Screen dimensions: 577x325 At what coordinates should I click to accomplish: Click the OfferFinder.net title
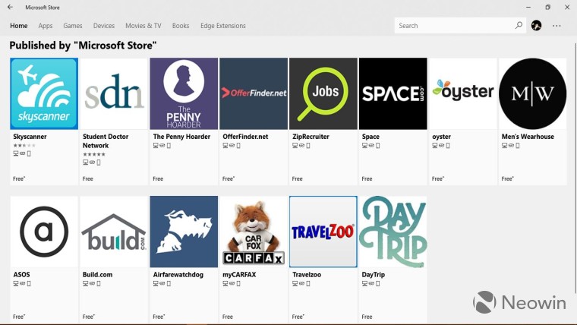(245, 137)
